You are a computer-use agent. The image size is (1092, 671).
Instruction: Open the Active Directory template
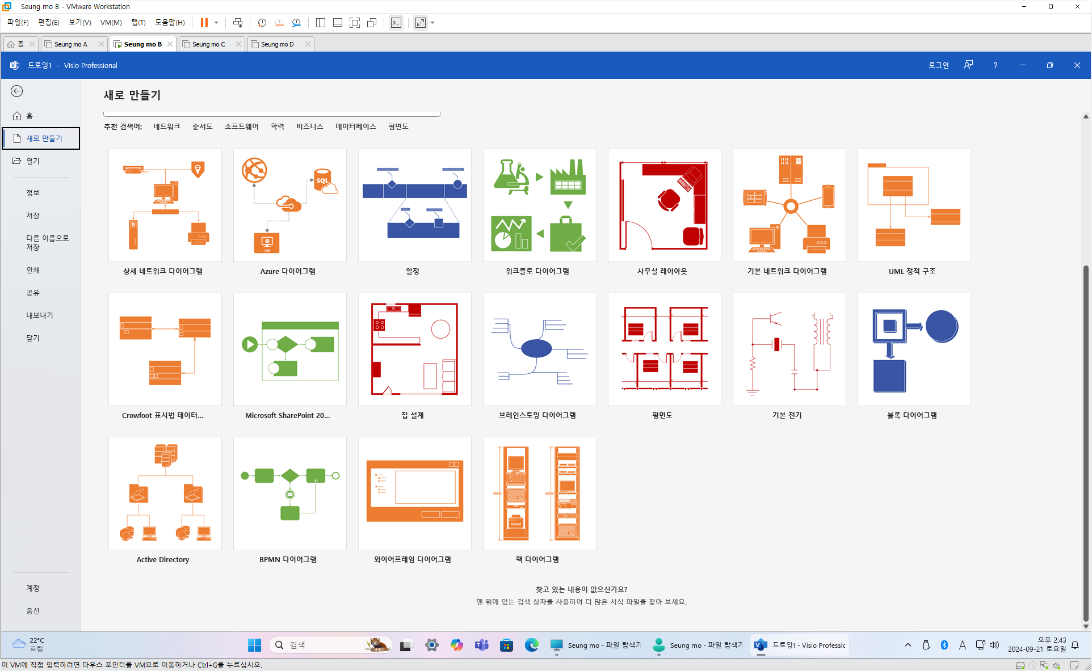[165, 493]
